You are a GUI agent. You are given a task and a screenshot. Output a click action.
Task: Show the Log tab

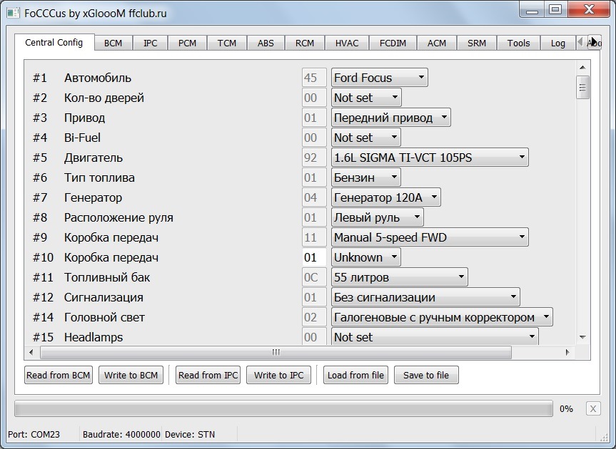[x=558, y=43]
